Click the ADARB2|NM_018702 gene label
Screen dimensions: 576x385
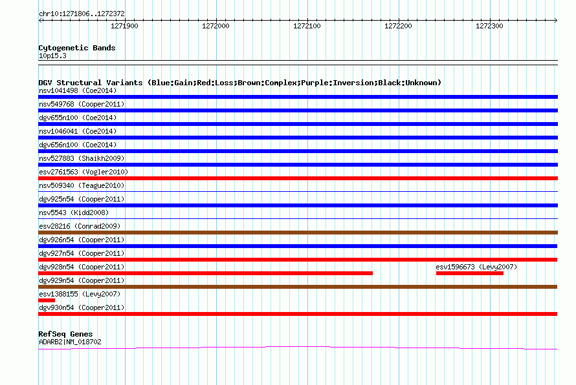70,342
